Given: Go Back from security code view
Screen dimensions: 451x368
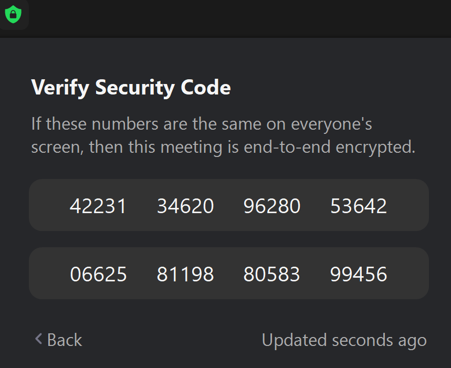Looking at the screenshot, I should 58,340.
